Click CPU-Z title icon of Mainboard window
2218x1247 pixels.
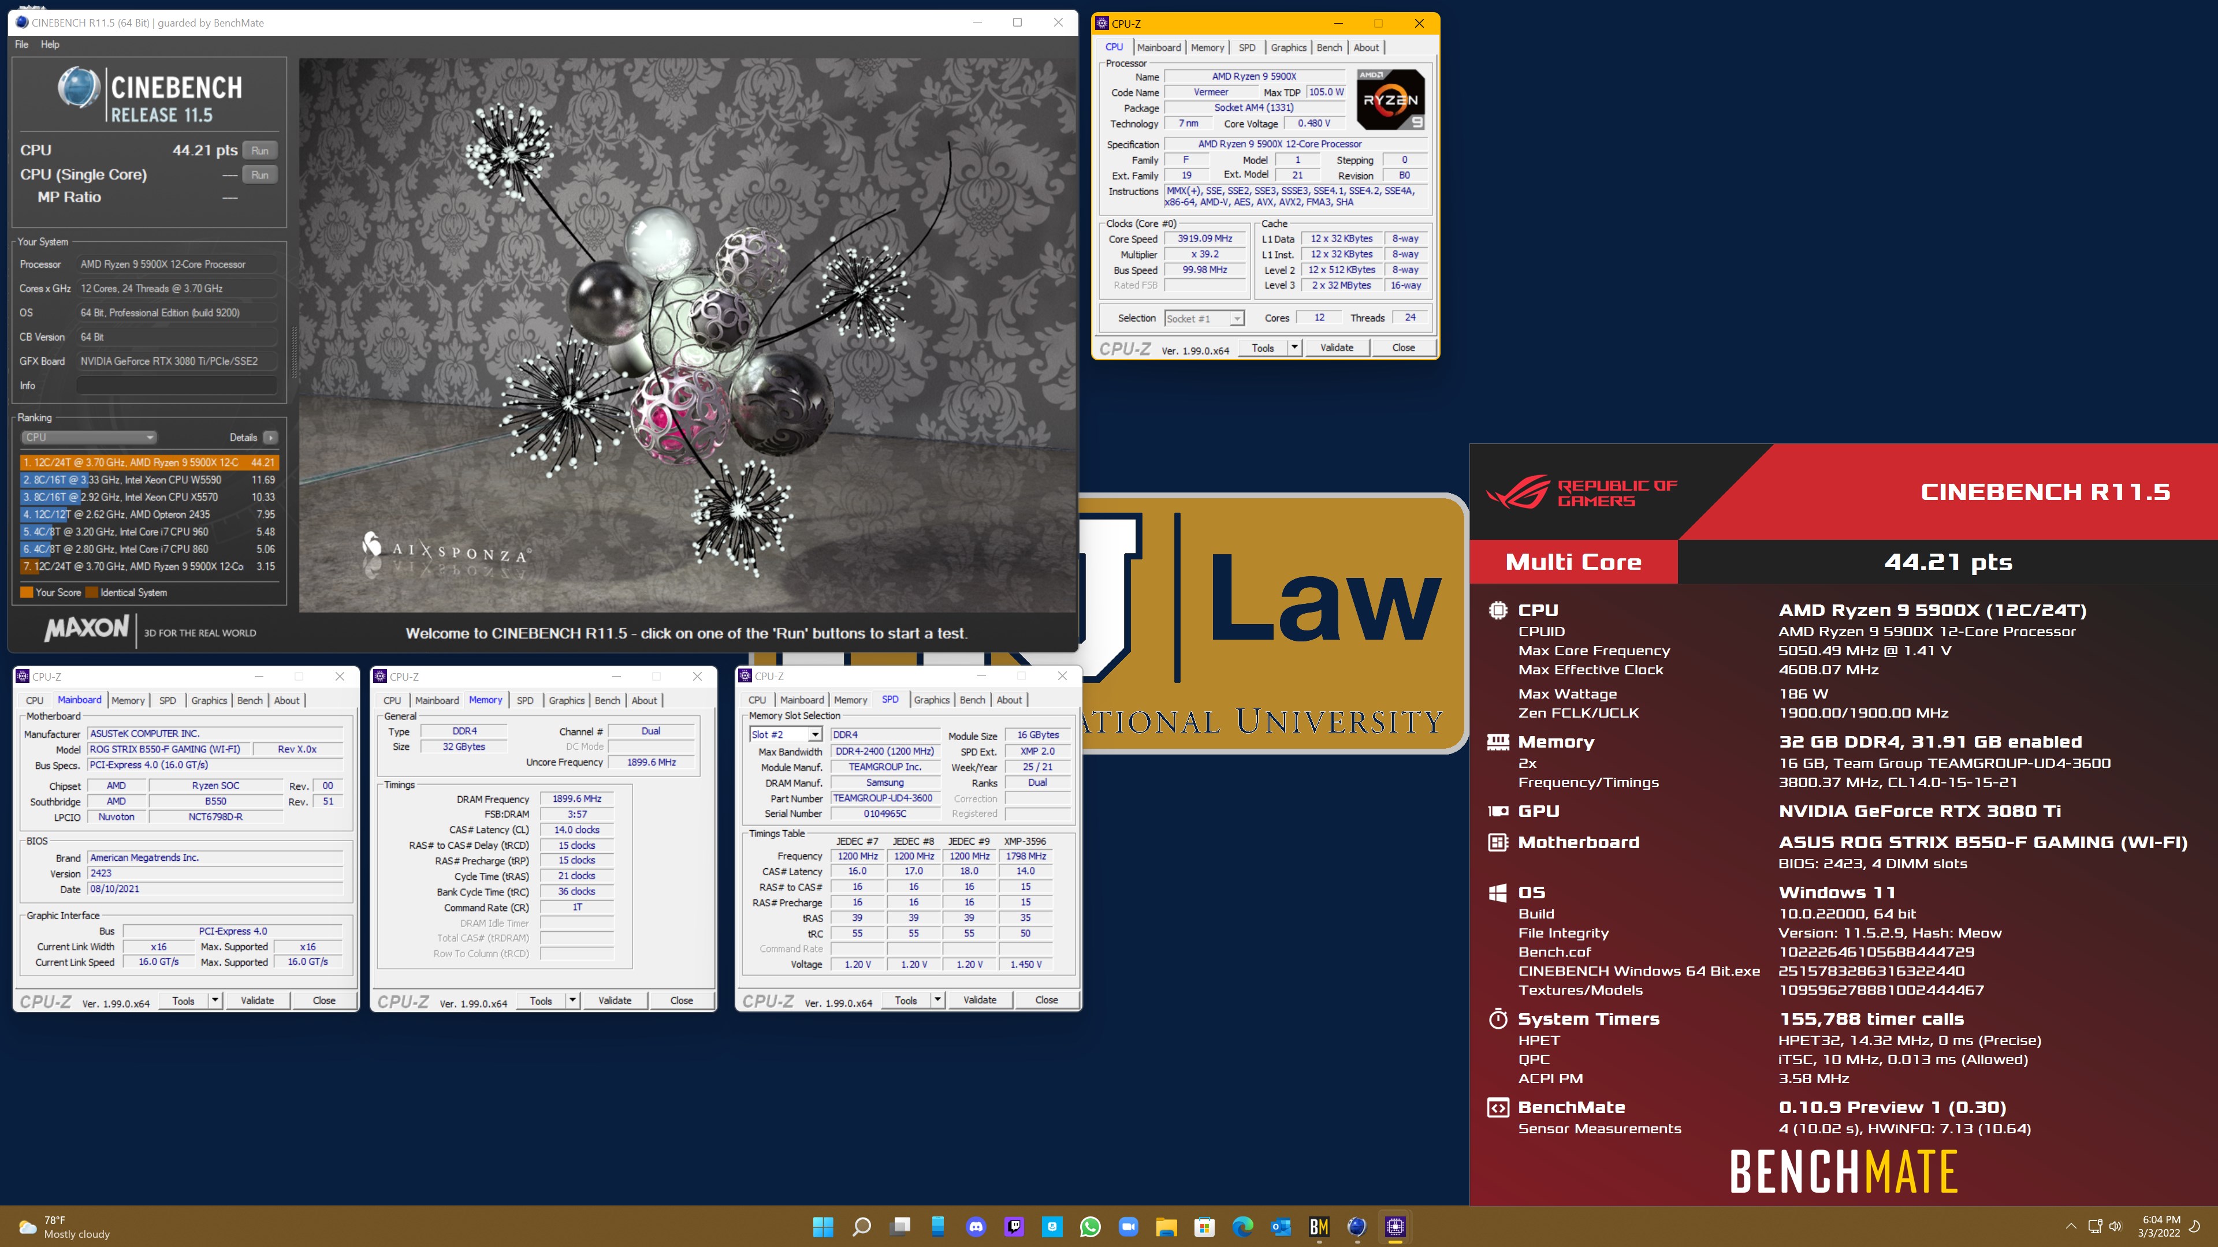[23, 677]
